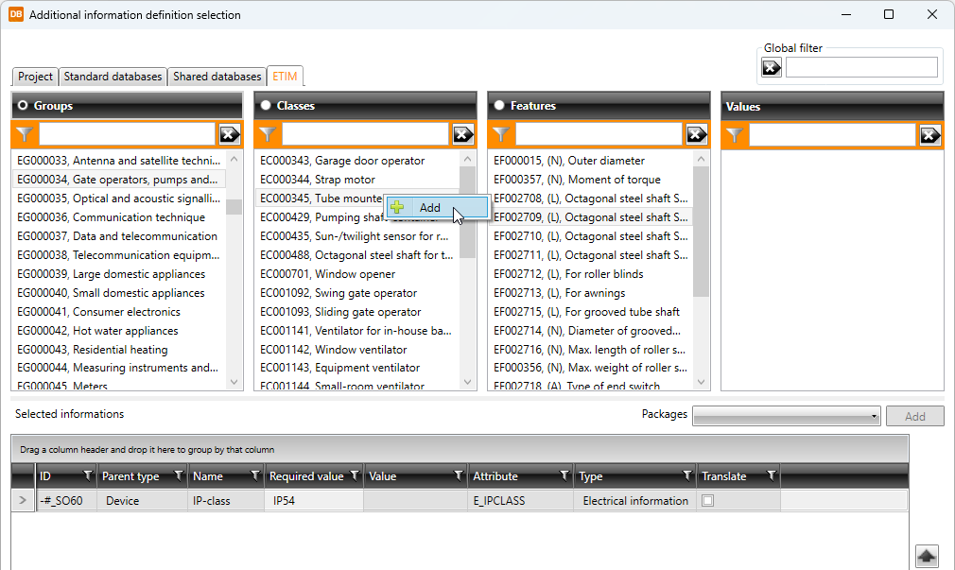Open the Required value column filter funnel
Viewport: 955px width, 570px height.
[x=355, y=475]
